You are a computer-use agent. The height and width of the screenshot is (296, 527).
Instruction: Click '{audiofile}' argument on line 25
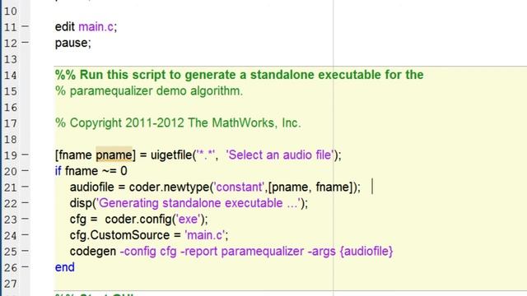(x=366, y=252)
